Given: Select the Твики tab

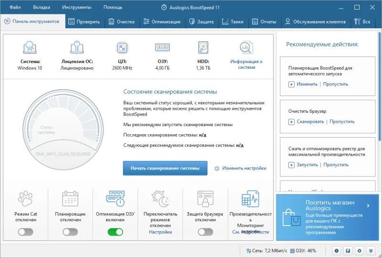Looking at the screenshot, I should click(x=233, y=21).
